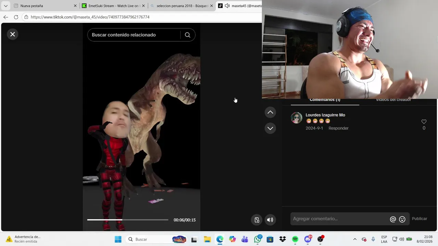Click the 'ESP LAA' language indicator
This screenshot has width=438, height=246.
(384, 239)
